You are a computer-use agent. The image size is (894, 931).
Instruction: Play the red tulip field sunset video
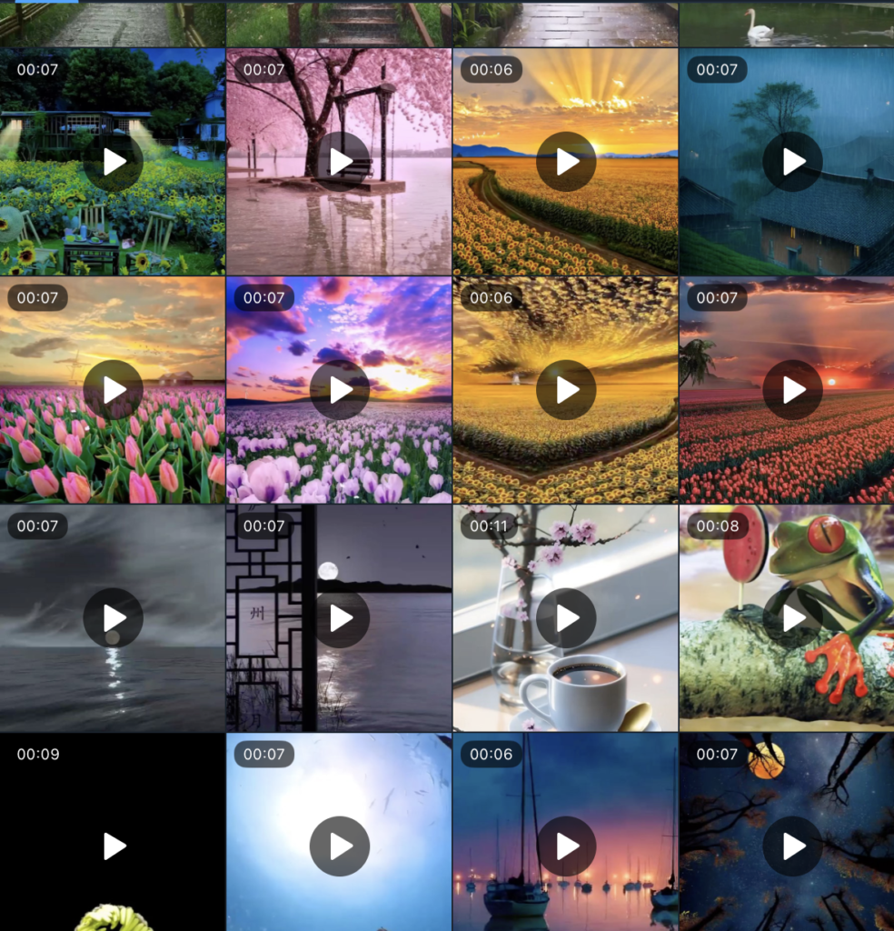tap(792, 390)
